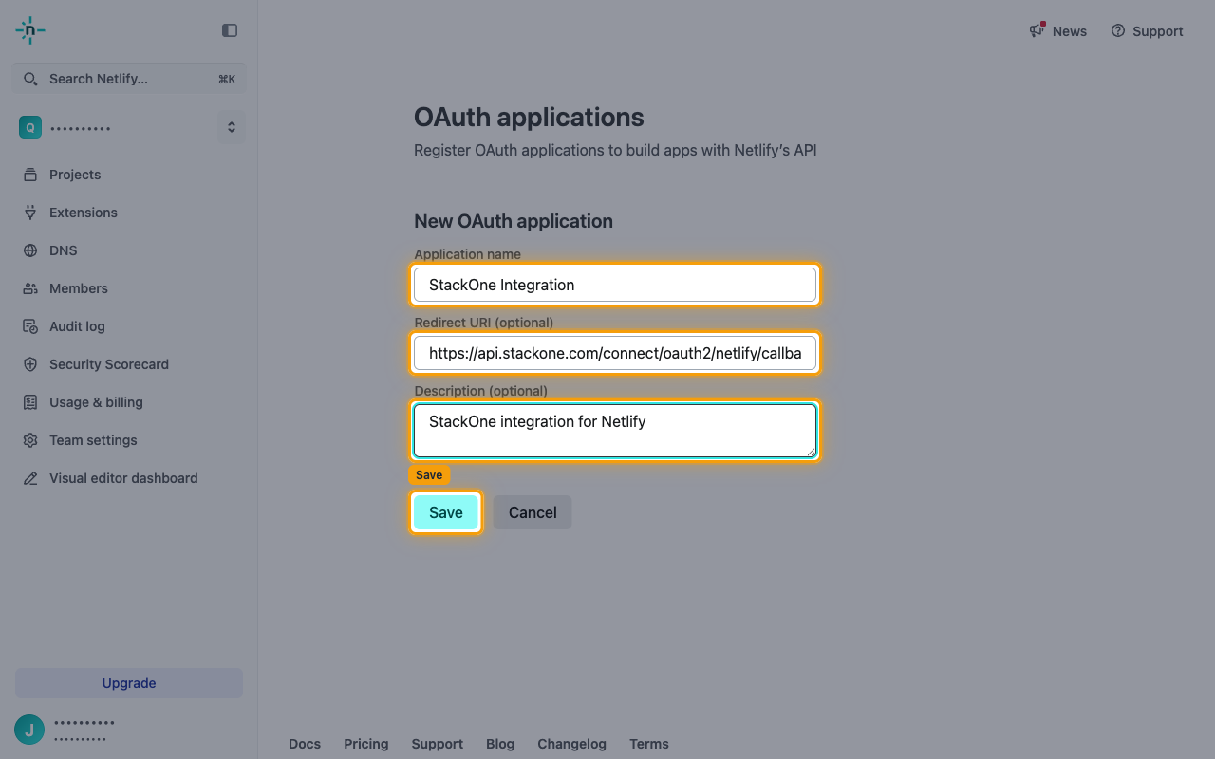Click the Description text area
Screen dimensions: 1215x759
click(615, 431)
